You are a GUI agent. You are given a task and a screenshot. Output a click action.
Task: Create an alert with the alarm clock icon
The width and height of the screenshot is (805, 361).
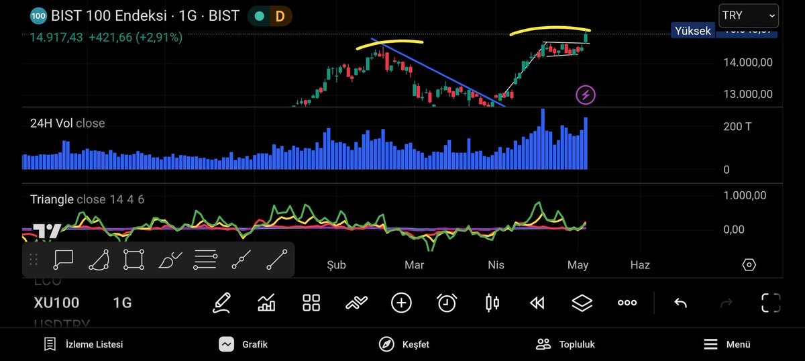[x=447, y=303]
